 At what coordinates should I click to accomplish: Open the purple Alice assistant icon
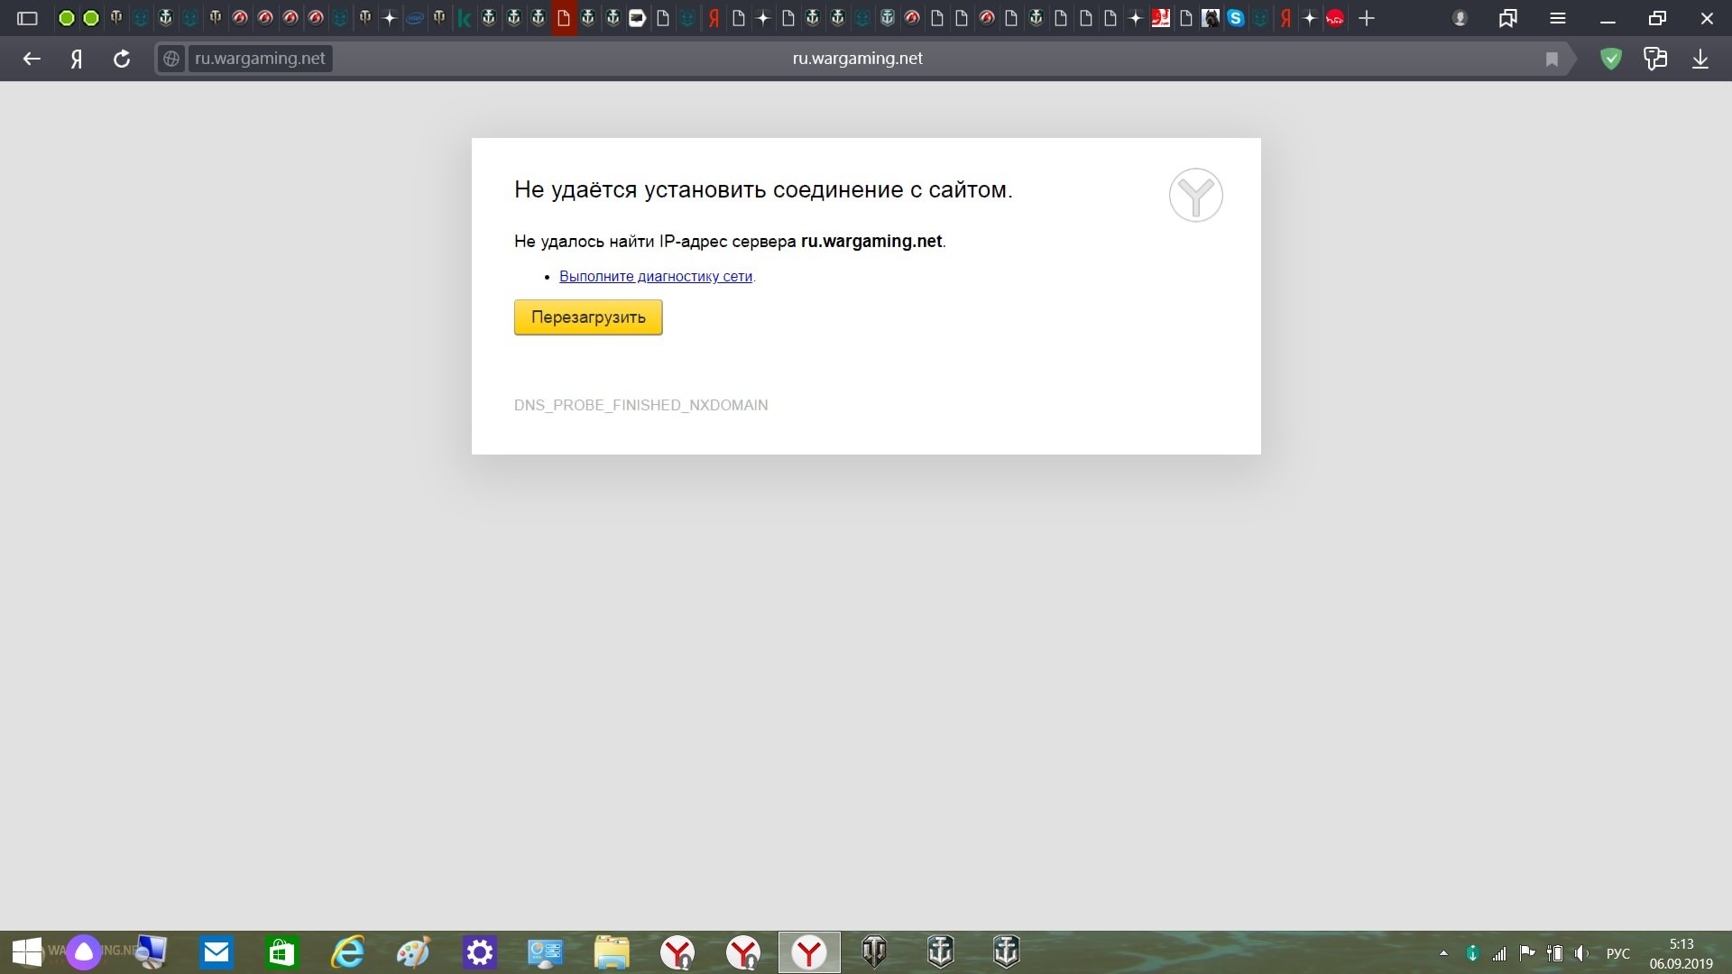(84, 952)
